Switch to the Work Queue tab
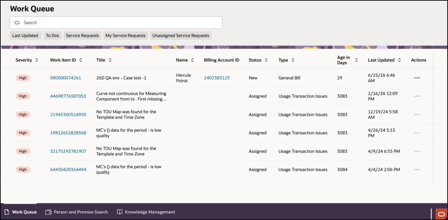This screenshot has height=220, width=448. point(21,212)
